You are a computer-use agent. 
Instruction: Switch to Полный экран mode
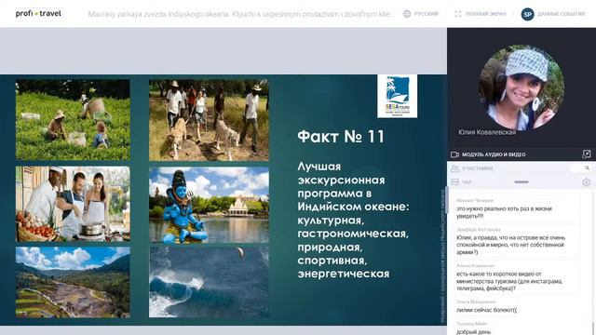486,14
